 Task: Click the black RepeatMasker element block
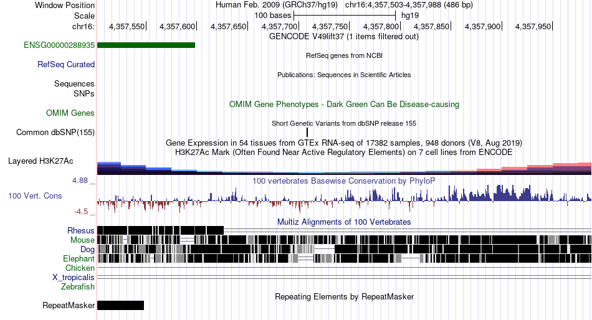[120, 305]
